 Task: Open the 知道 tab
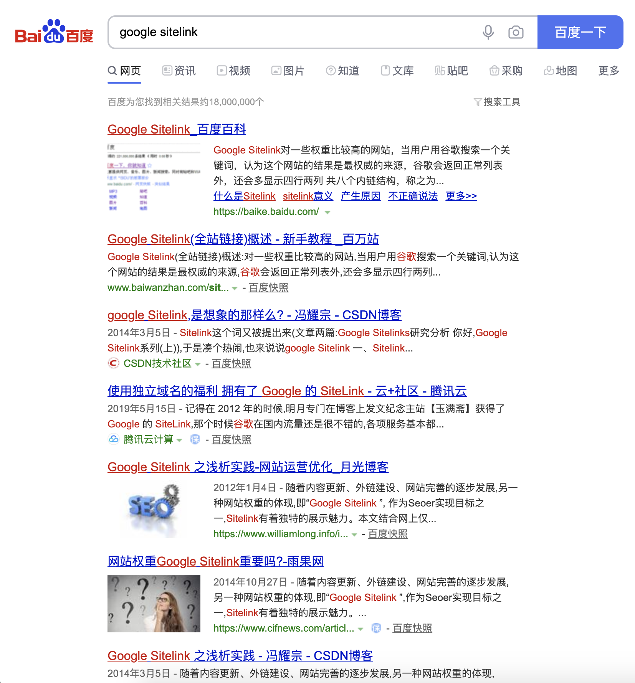click(x=342, y=71)
